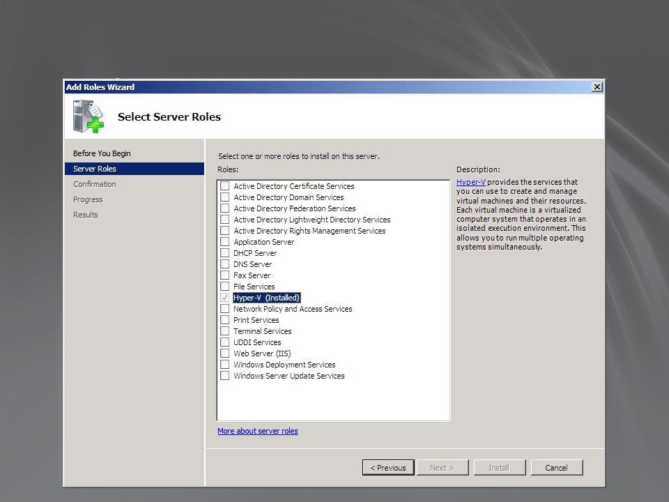Screen dimensions: 669x502
Task: Go to the Before You Begin step
Action: point(102,153)
